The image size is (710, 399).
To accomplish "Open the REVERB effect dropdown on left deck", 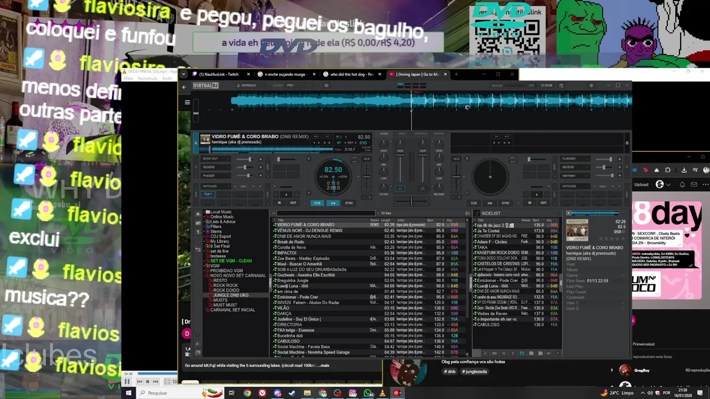I will pyautogui.click(x=216, y=167).
